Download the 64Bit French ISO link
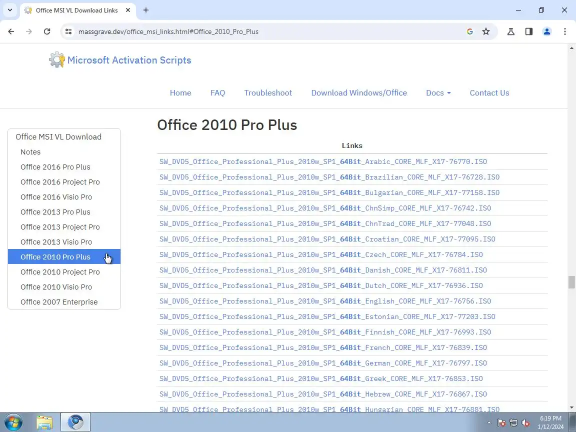Viewport: 576px width, 432px height. coord(323,347)
